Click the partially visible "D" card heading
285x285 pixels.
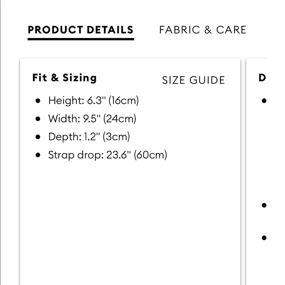tap(262, 78)
